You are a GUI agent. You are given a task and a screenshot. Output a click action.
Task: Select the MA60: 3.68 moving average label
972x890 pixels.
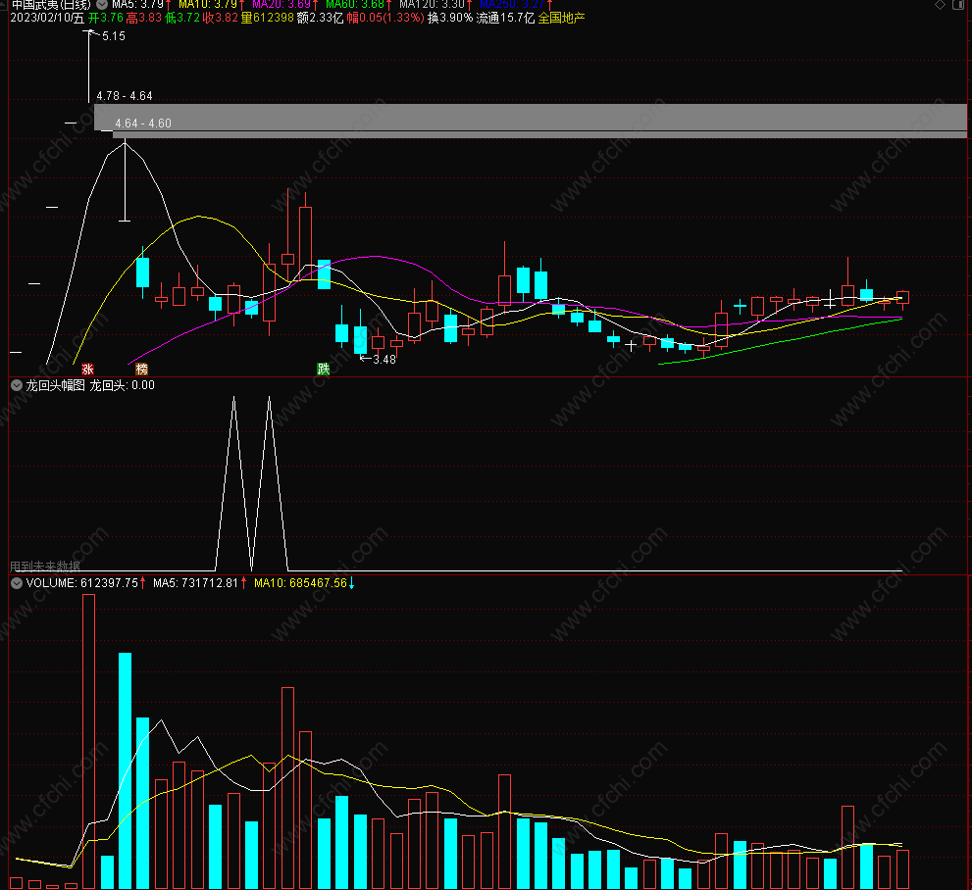355,4
